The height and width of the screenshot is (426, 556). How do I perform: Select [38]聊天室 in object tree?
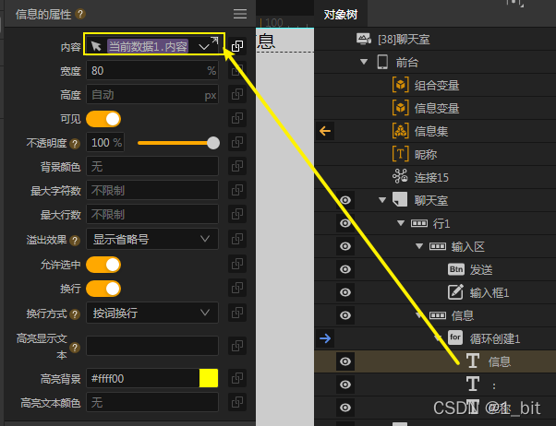coord(404,40)
